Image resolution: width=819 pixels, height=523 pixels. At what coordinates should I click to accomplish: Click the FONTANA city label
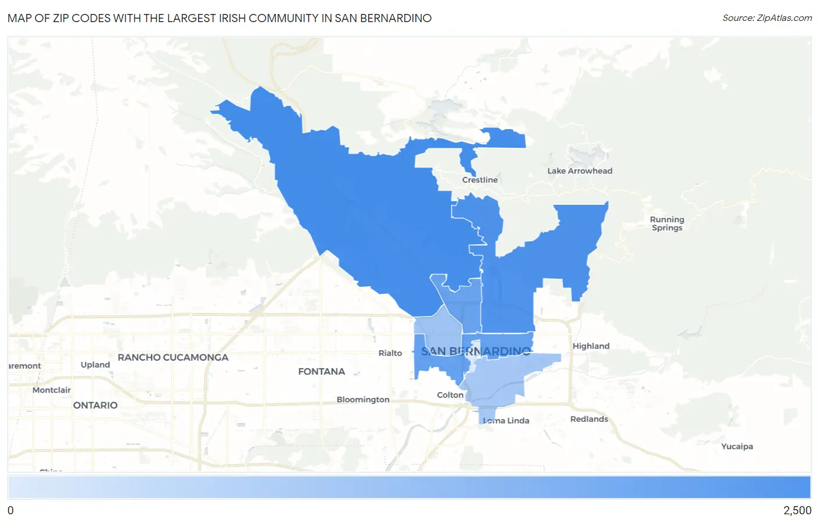[322, 371]
